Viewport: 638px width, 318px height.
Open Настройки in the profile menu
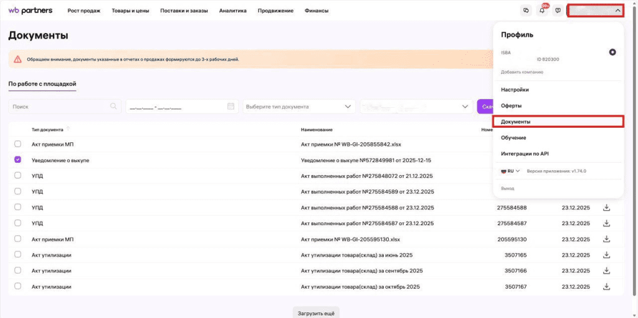click(515, 90)
